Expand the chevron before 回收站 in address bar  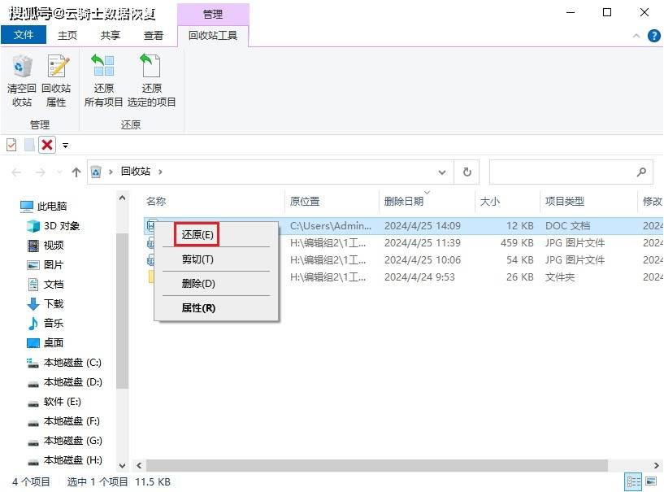coord(111,172)
